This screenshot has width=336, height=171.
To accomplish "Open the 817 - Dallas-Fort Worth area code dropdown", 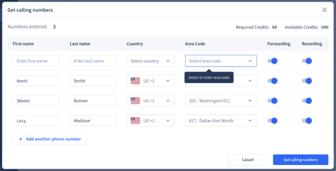I will pyautogui.click(x=221, y=121).
